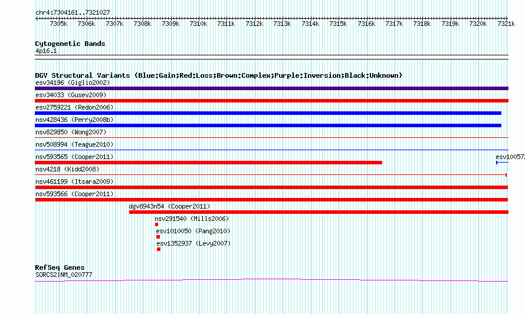Open variant nsv461199 (Itsara2009) label
Viewport: 525px width, 314px height.
(74, 181)
